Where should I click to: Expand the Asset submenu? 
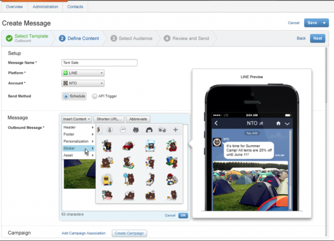click(x=79, y=155)
